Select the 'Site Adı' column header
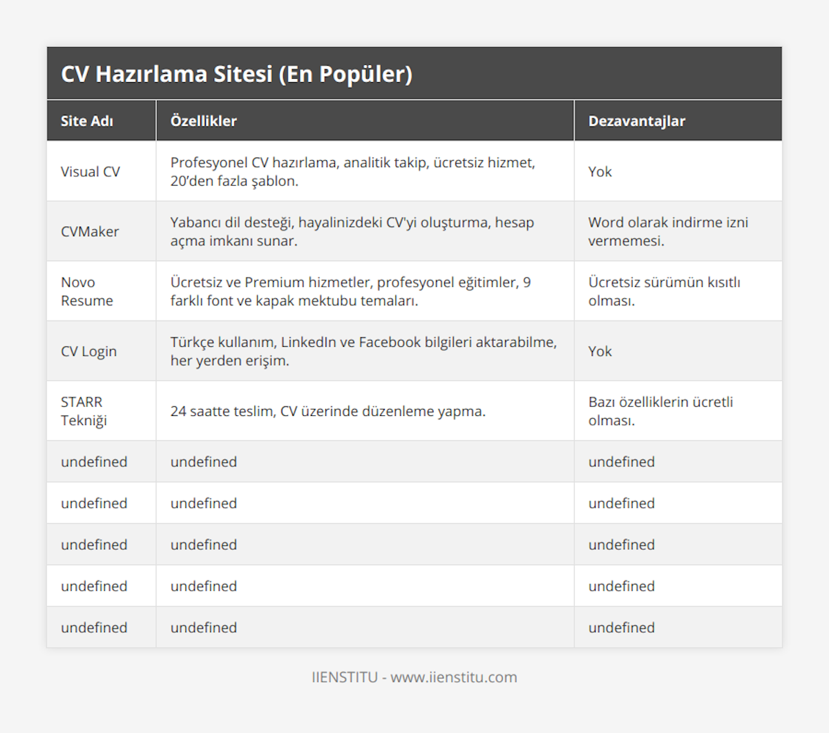 [x=87, y=121]
